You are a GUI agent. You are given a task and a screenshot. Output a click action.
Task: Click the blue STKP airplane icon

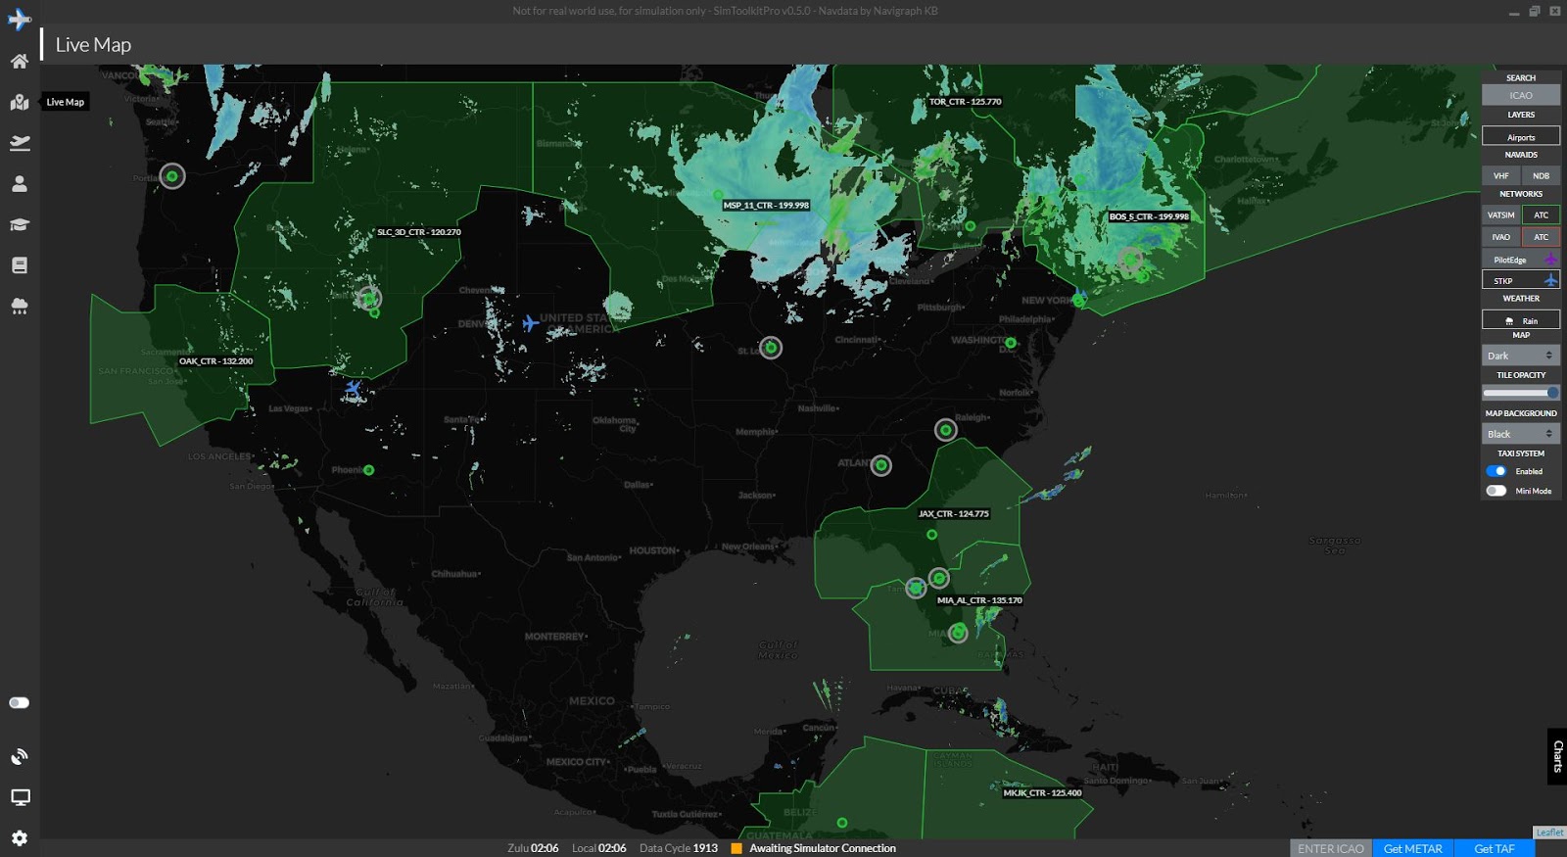coord(1550,280)
